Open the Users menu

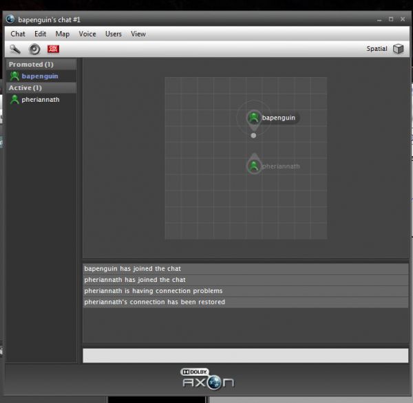pyautogui.click(x=114, y=34)
